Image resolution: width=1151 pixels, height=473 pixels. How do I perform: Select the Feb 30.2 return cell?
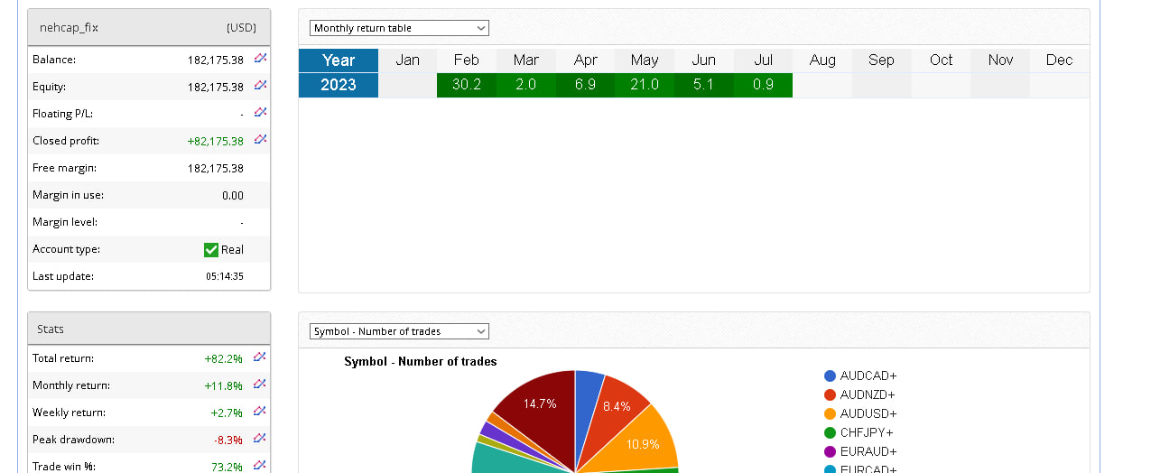[x=466, y=85]
